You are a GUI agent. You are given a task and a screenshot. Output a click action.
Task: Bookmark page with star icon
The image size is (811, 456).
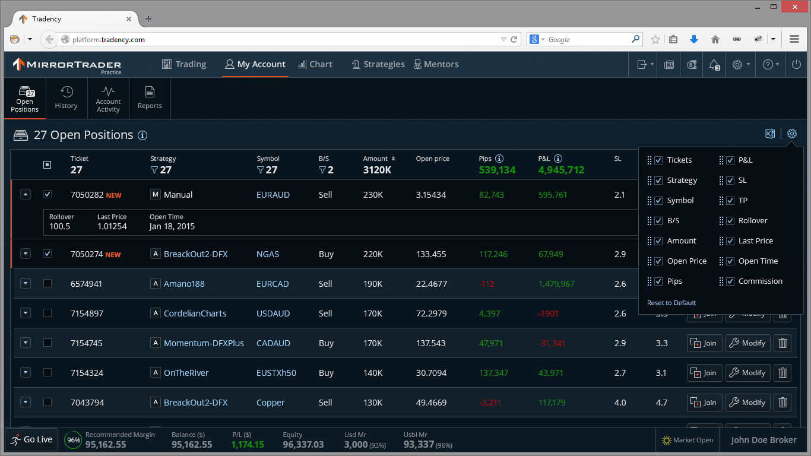click(x=655, y=39)
